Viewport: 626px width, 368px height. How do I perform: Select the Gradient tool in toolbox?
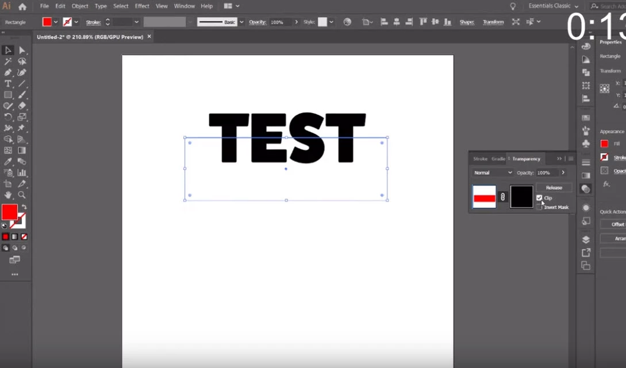[x=22, y=151]
